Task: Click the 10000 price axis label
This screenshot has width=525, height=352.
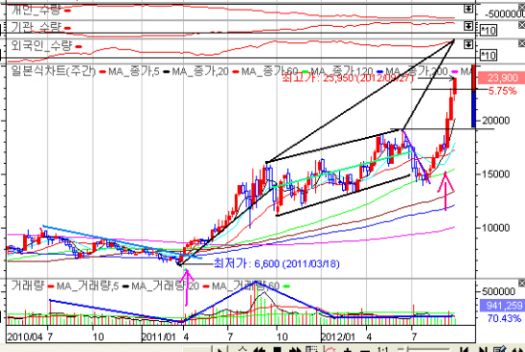Action: 495,228
